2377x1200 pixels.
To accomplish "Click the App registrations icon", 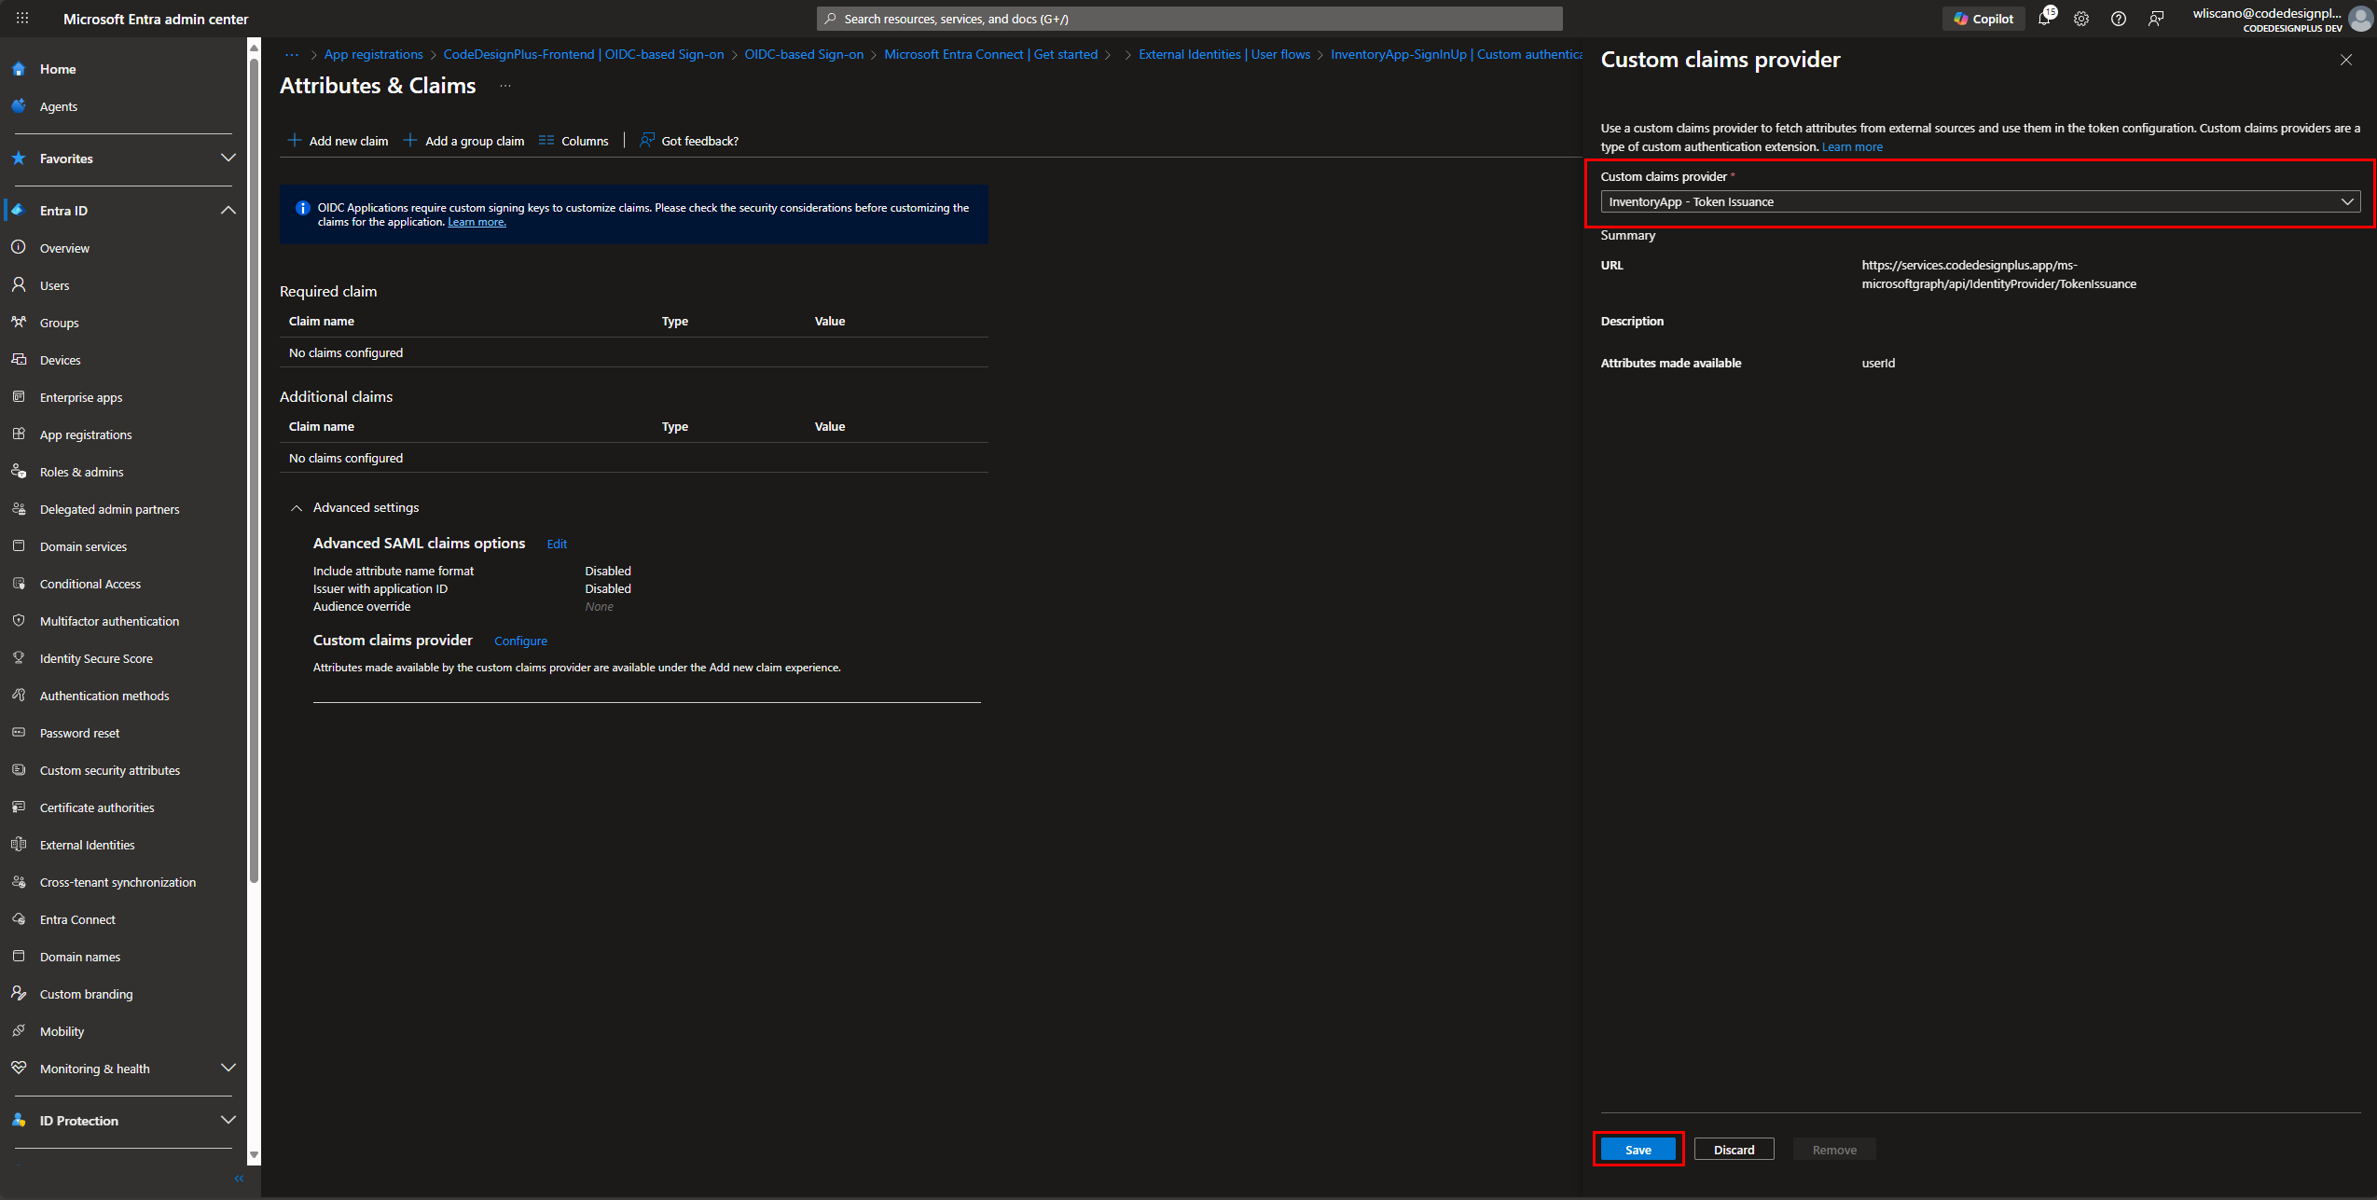I will (x=19, y=434).
